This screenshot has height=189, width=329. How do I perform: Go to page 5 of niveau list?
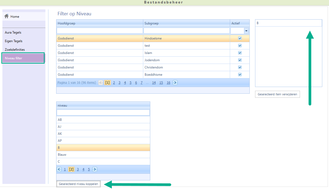coord(89,169)
